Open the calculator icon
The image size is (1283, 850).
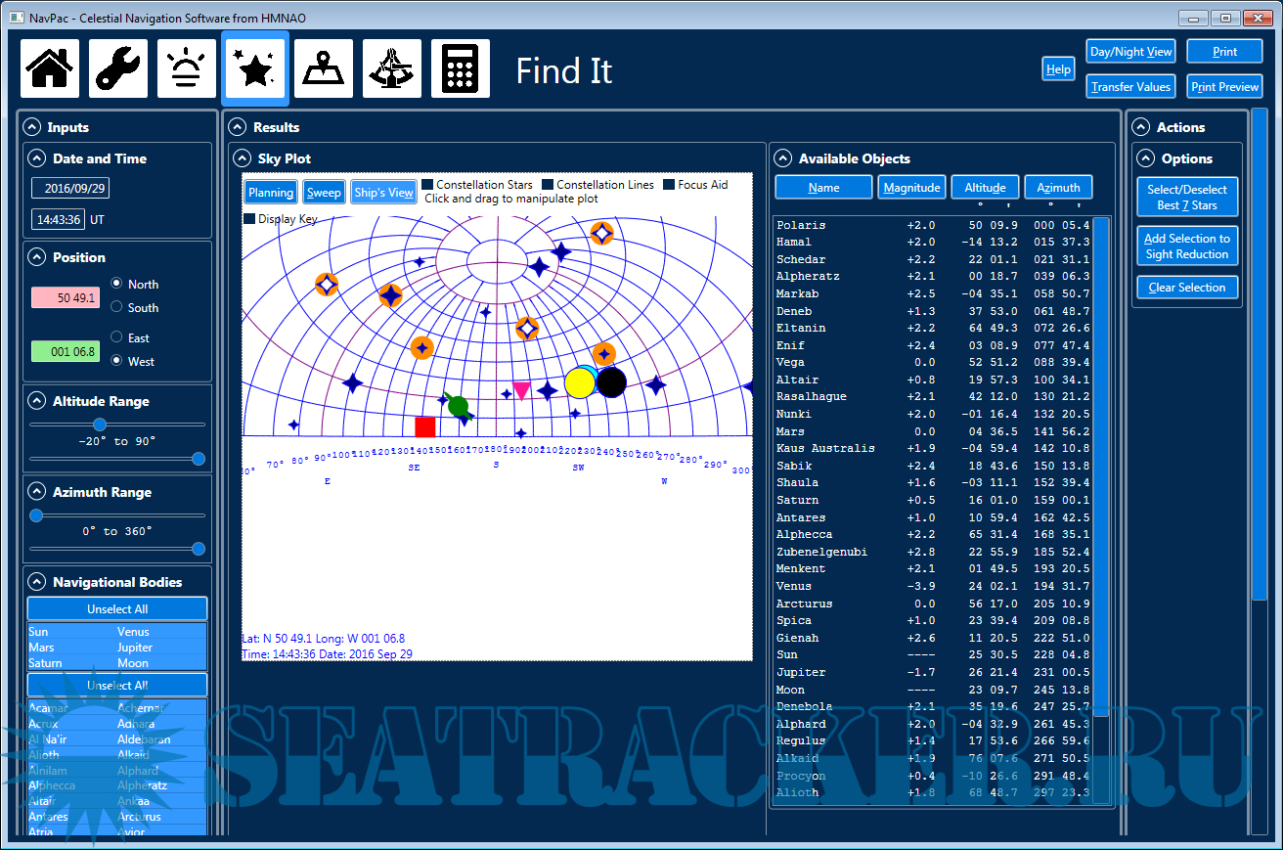(461, 68)
